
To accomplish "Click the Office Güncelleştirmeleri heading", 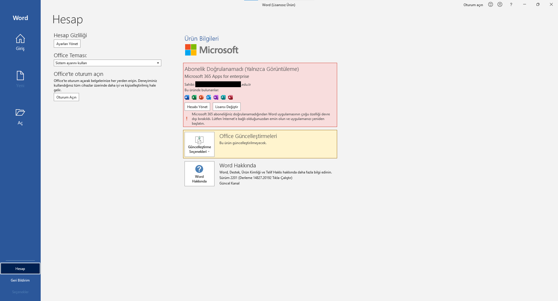I will [248, 136].
